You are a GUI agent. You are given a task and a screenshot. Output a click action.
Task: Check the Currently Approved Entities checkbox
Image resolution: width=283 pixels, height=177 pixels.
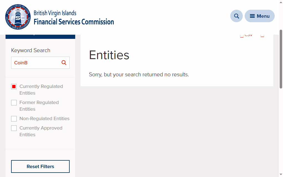14,128
